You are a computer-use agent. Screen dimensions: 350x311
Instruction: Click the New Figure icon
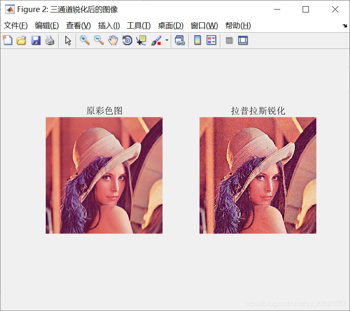pos(7,41)
